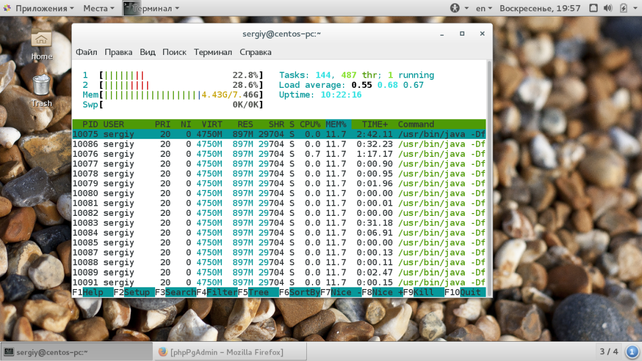
Task: Select process row with PID 10083
Action: tap(279, 223)
